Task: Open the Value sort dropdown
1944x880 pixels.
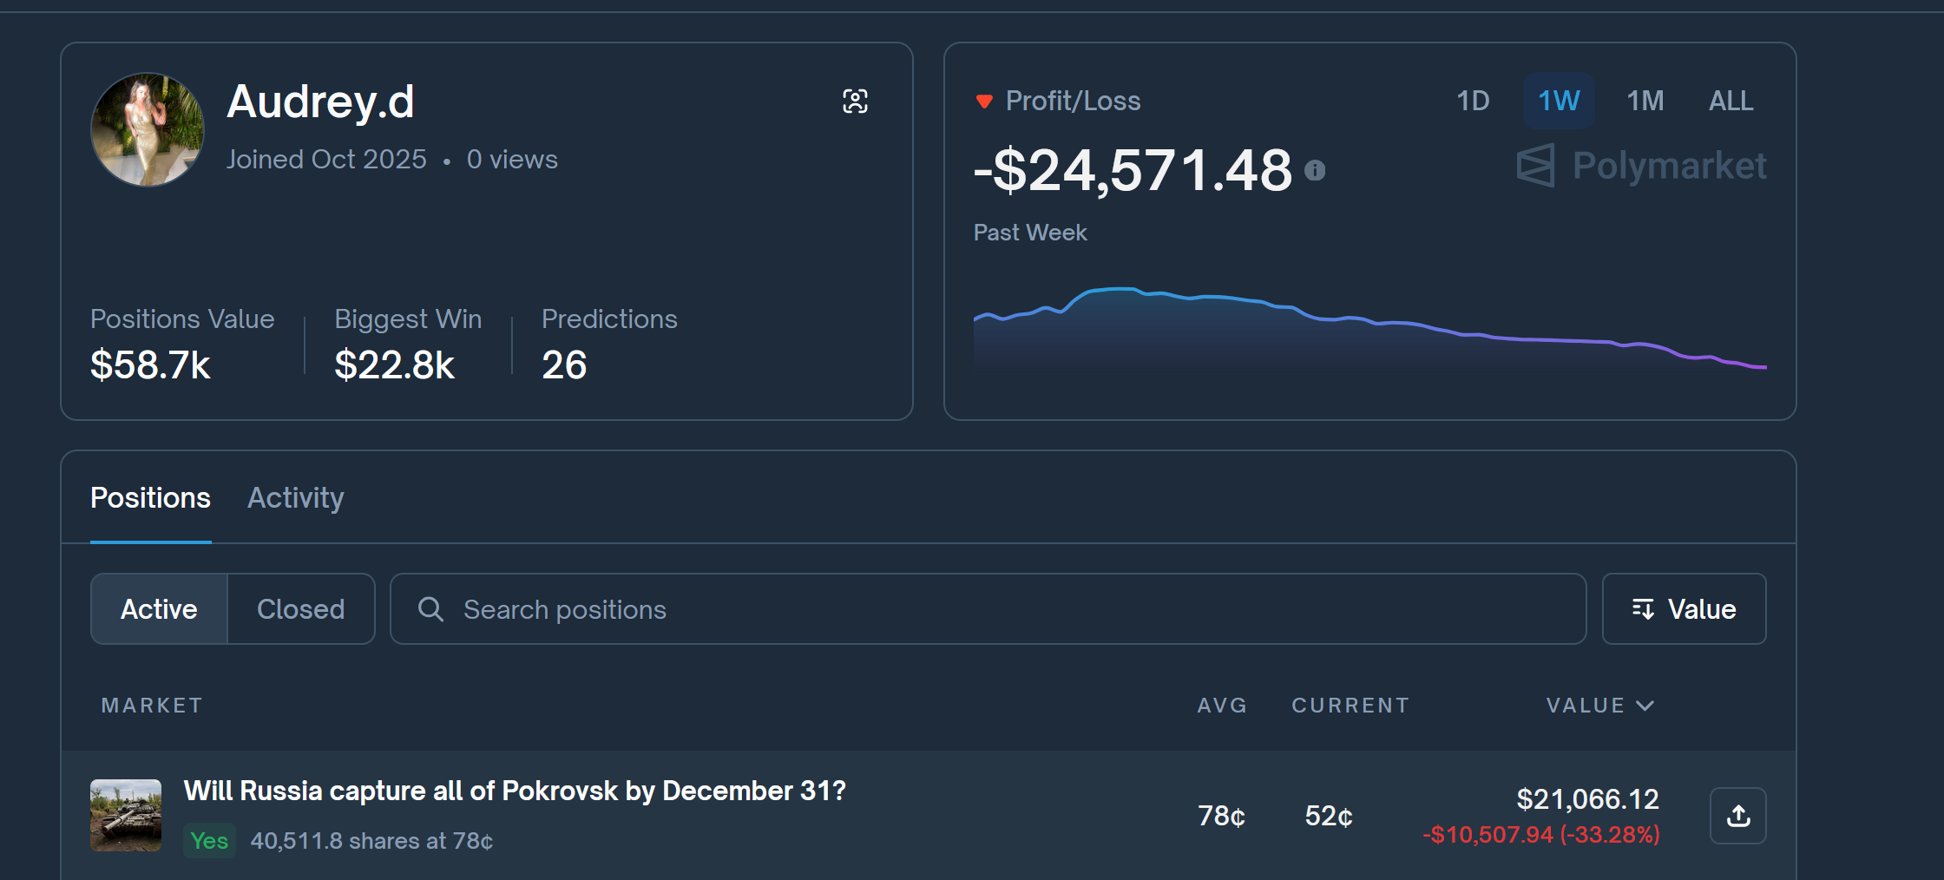Action: [x=1684, y=609]
